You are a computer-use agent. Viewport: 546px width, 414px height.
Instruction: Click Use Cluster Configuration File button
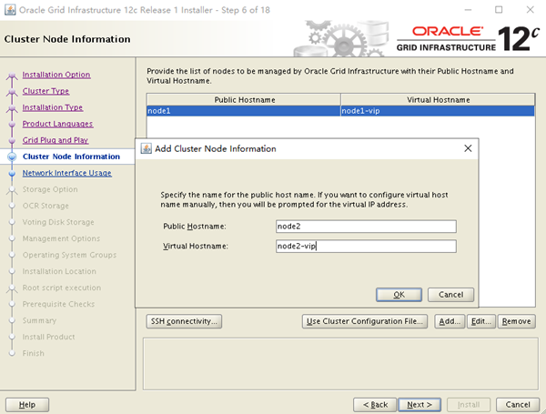tap(365, 321)
